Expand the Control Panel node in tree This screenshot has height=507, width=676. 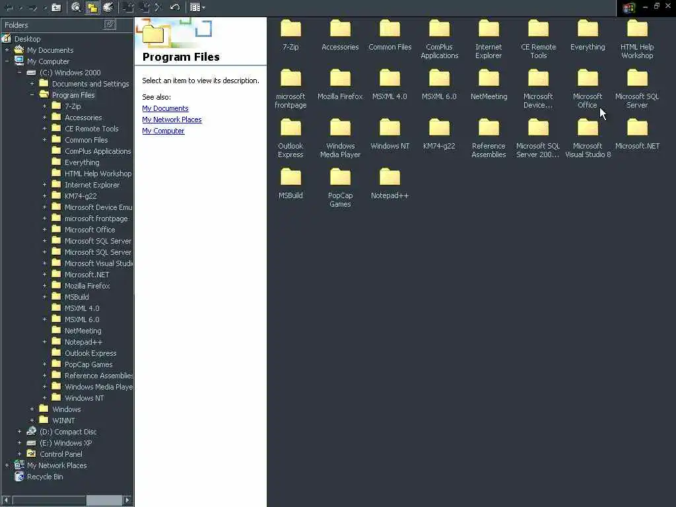click(19, 454)
